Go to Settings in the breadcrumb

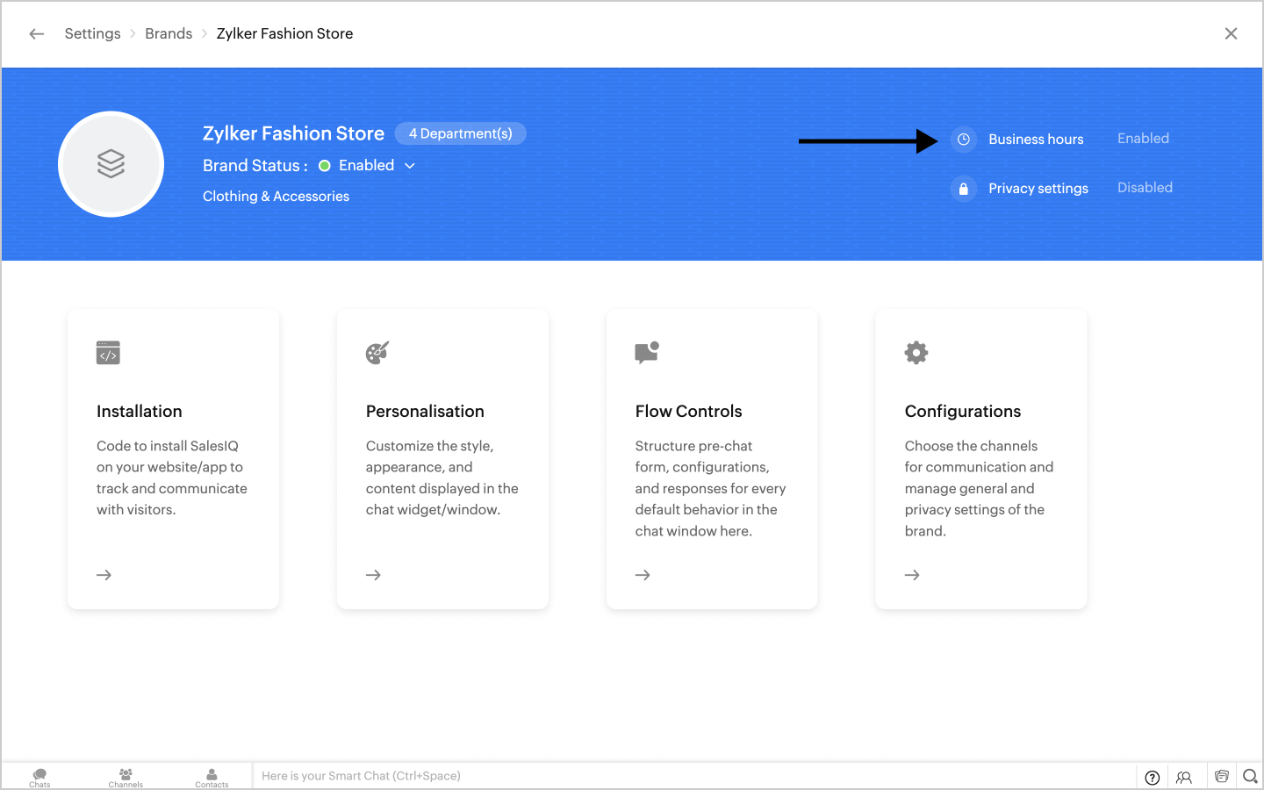[x=92, y=33]
